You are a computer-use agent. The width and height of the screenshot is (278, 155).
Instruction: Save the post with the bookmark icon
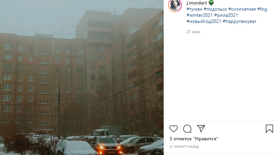(x=269, y=129)
